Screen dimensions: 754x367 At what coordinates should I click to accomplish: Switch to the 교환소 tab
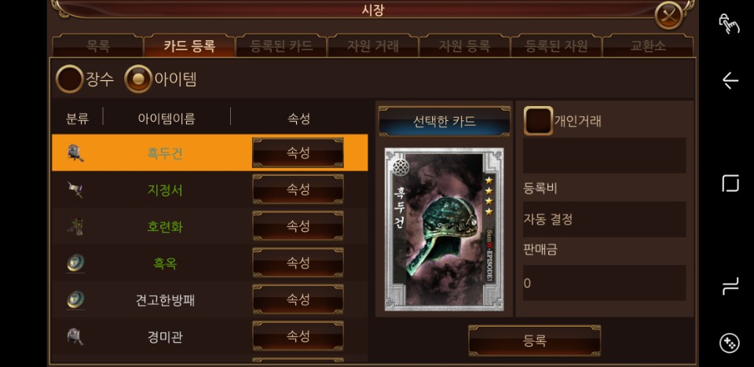point(648,46)
